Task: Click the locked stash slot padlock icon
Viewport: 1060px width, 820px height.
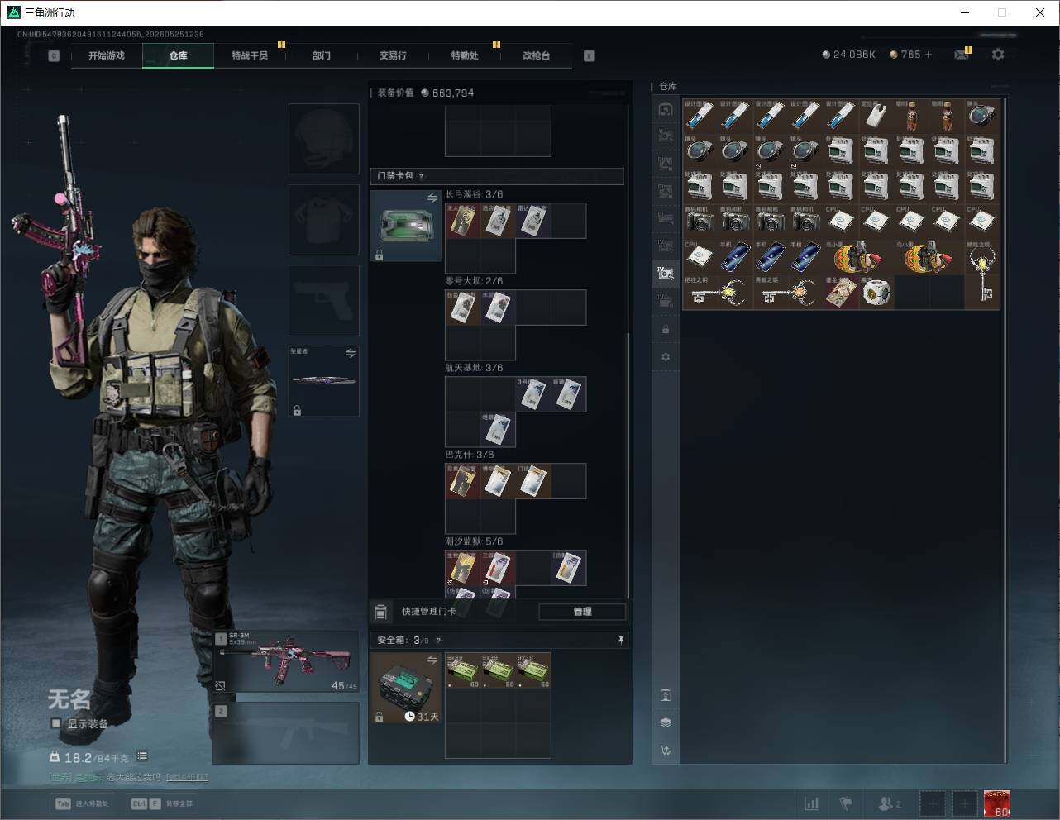Action: coord(666,330)
